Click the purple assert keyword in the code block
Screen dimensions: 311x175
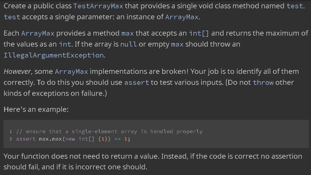pos(26,139)
